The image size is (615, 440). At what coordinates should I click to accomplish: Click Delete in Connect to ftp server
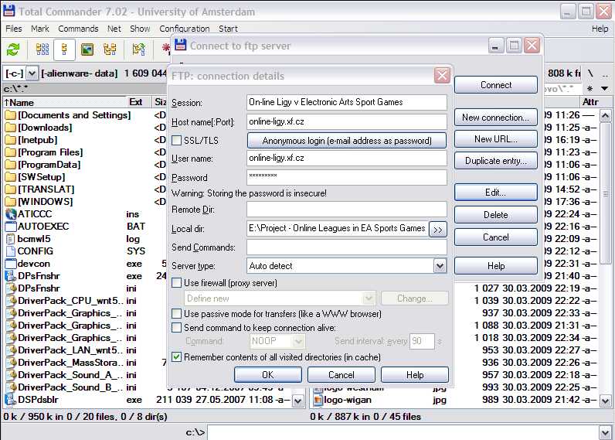pos(496,215)
